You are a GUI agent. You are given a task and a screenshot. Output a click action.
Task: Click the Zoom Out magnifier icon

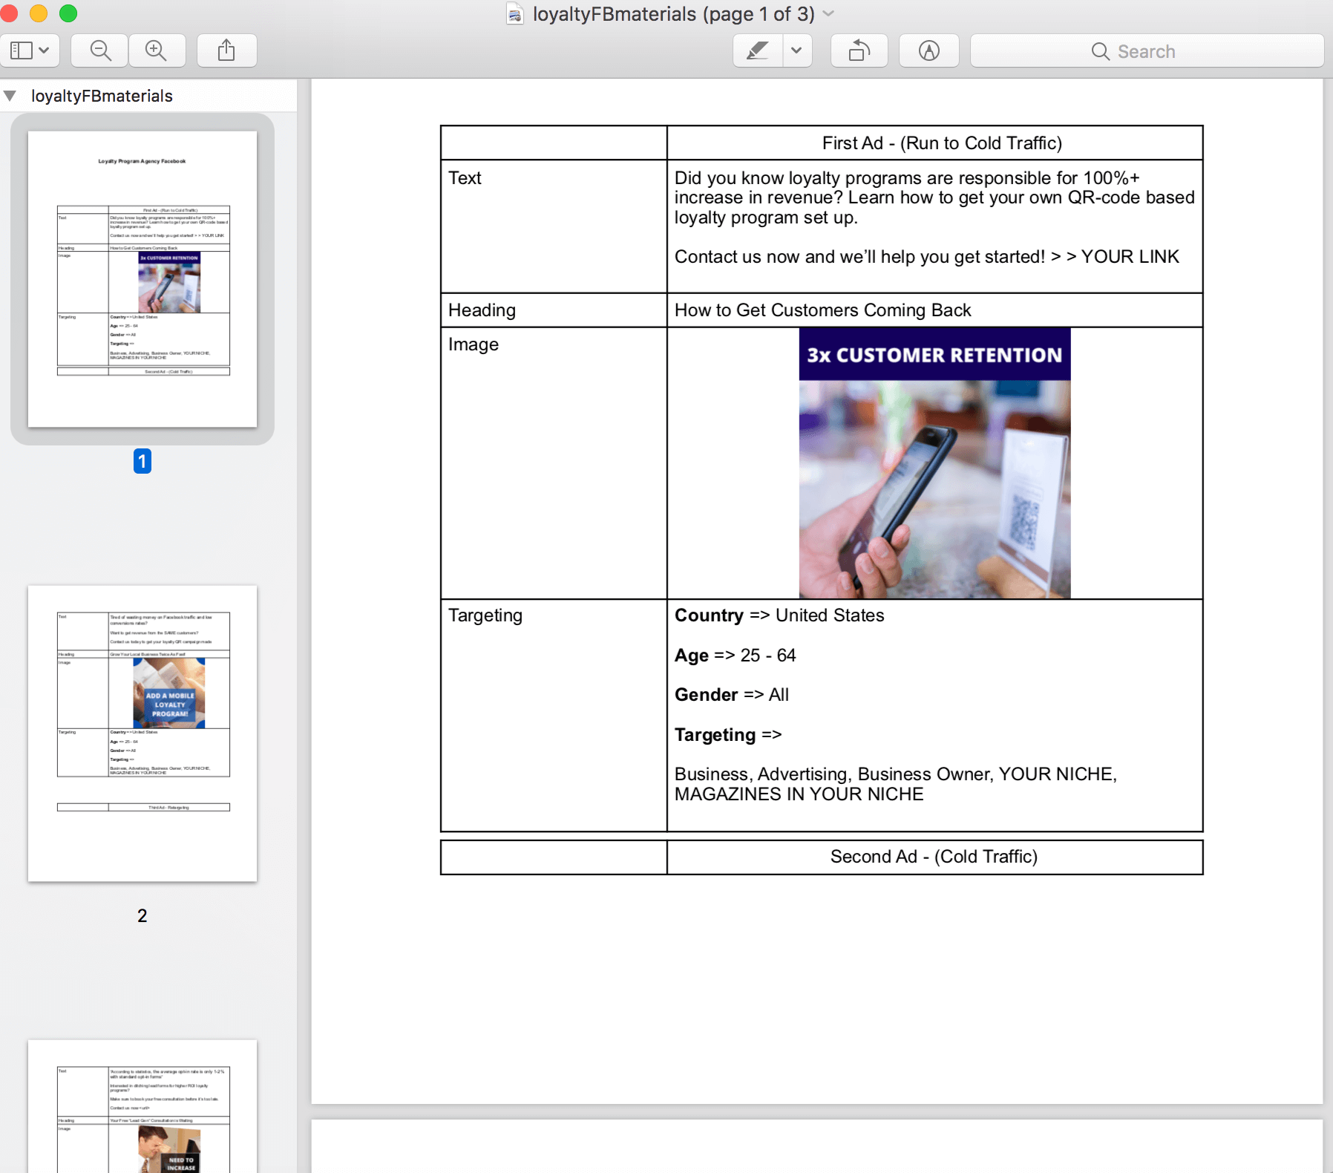tap(100, 50)
